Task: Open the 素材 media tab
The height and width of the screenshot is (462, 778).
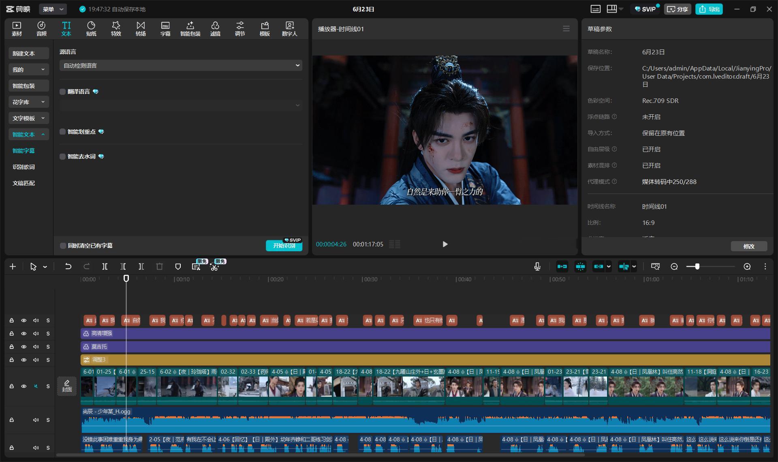Action: 17,29
